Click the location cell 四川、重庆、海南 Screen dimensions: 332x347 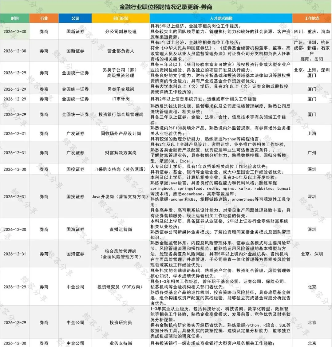click(x=312, y=31)
